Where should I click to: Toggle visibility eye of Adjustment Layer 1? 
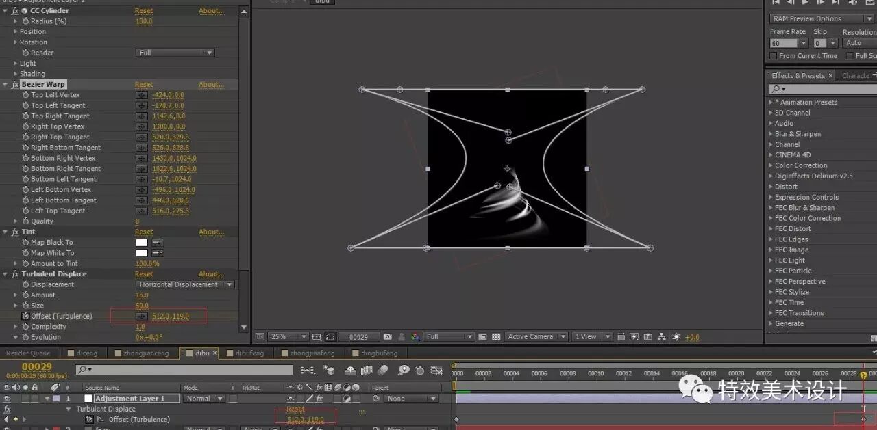click(8, 399)
